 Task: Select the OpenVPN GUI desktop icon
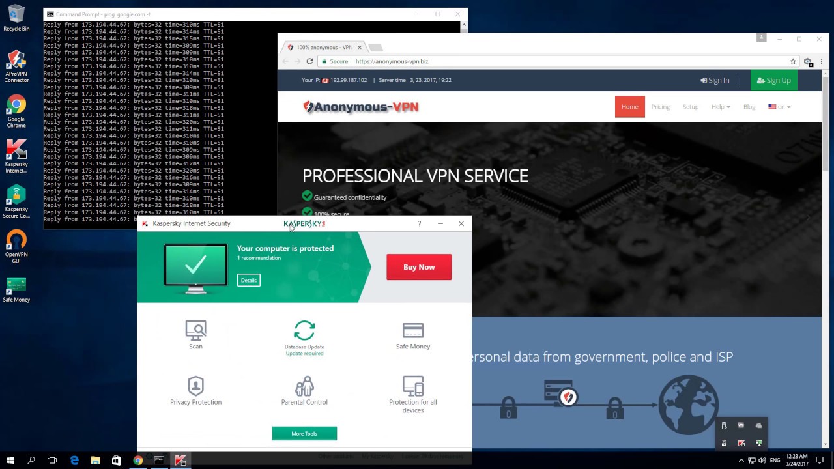pyautogui.click(x=16, y=247)
